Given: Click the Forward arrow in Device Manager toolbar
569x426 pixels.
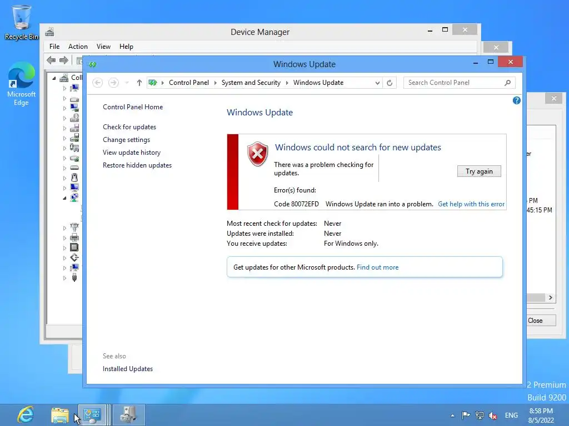Looking at the screenshot, I should (64, 60).
